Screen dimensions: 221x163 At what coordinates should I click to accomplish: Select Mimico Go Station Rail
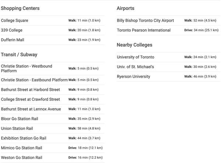click(52, 148)
